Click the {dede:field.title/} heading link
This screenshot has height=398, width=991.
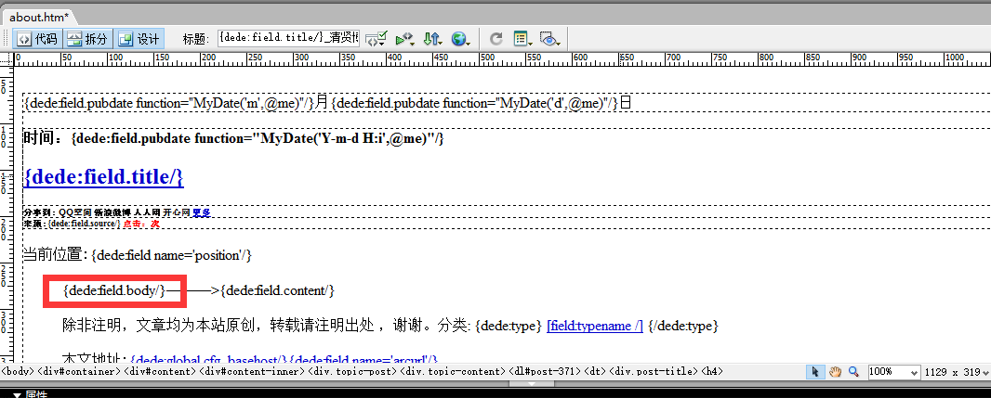103,176
